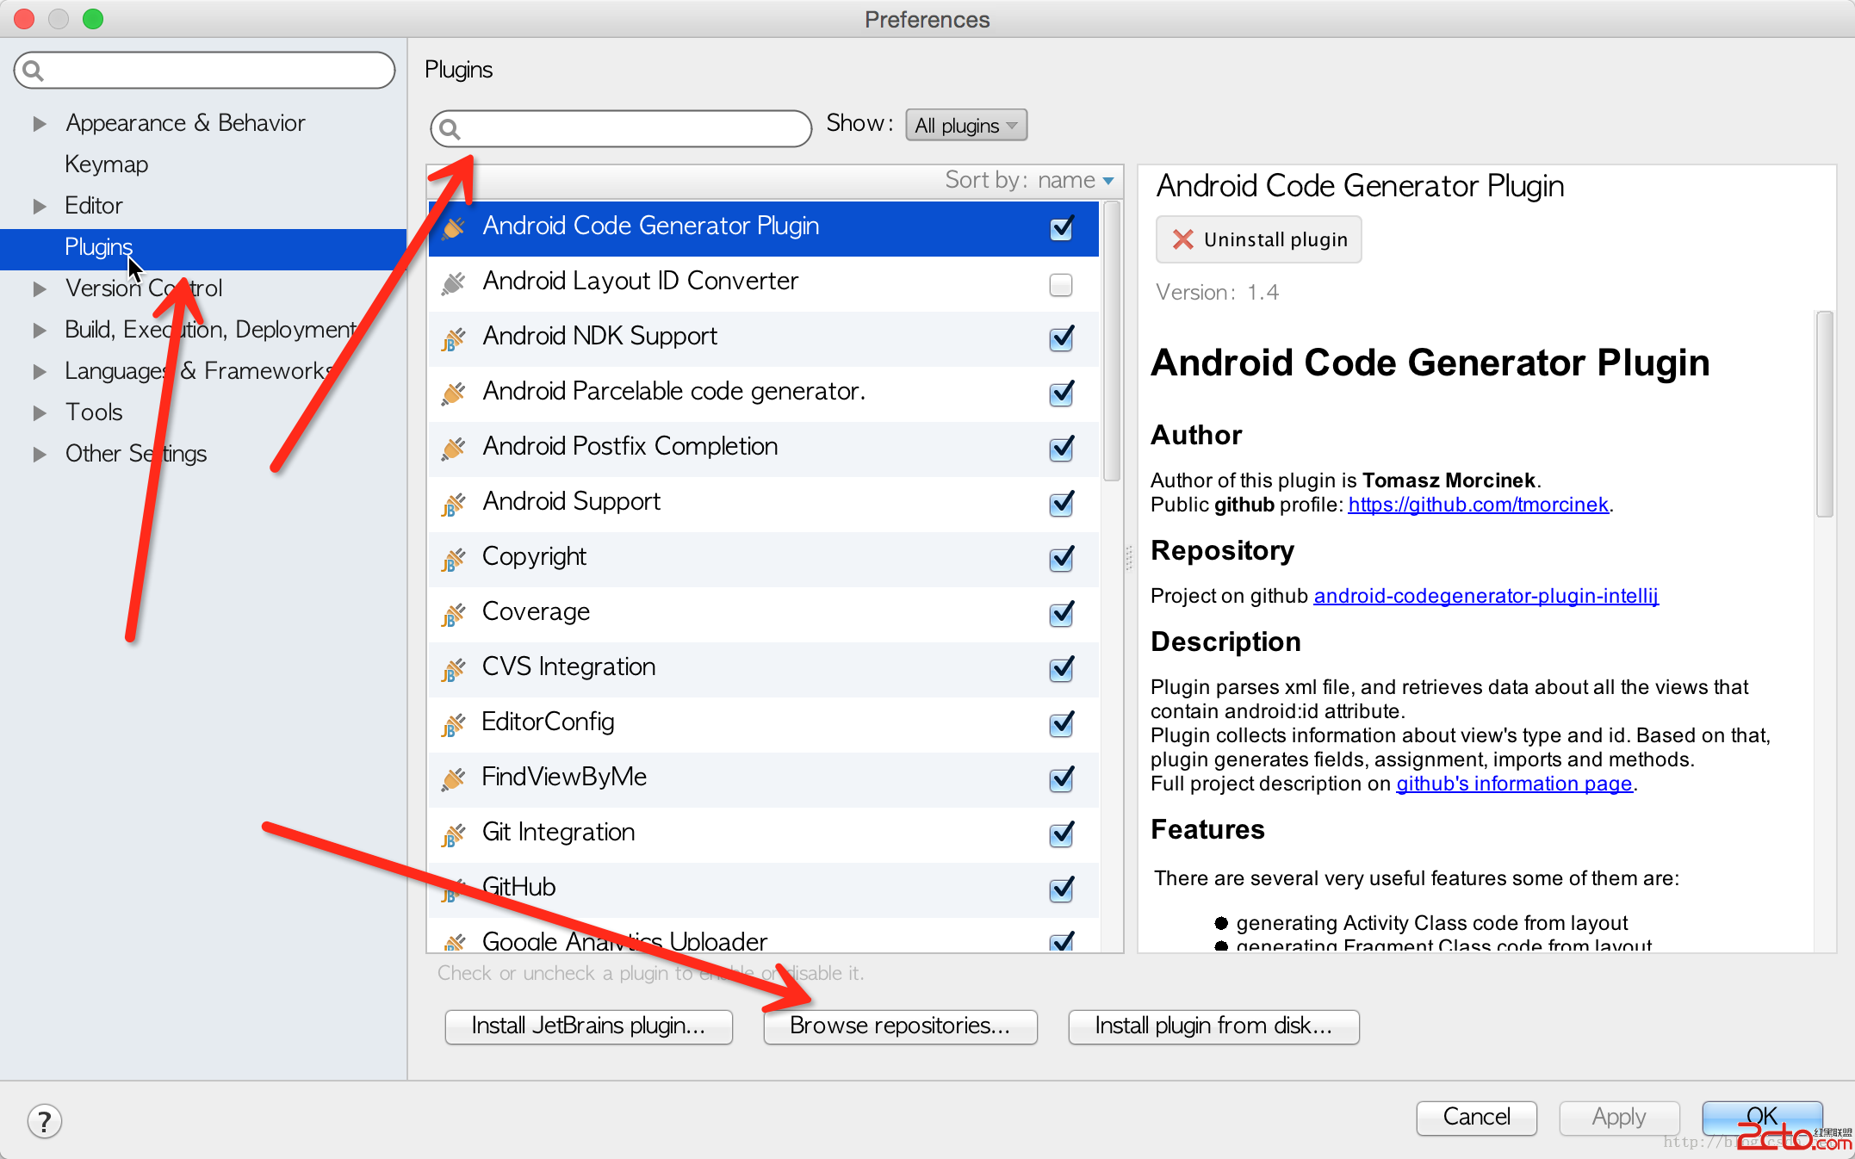1855x1159 pixels.
Task: Disable the Android Postfix Completion checkbox
Action: (1061, 449)
